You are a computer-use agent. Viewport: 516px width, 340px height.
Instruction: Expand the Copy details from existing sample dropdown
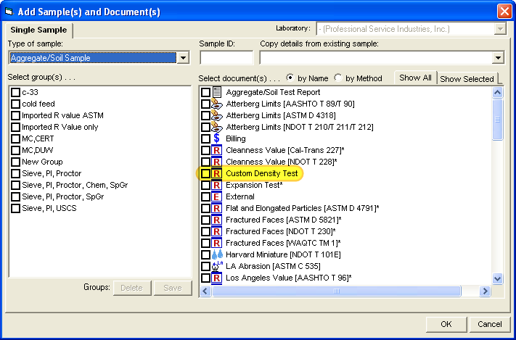tap(498, 58)
